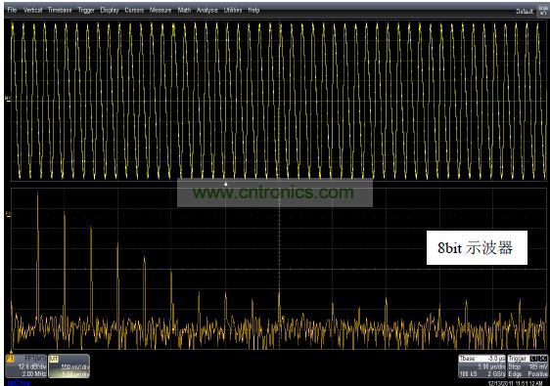Open the Help menu
This screenshot has height=386, width=550.
point(253,10)
